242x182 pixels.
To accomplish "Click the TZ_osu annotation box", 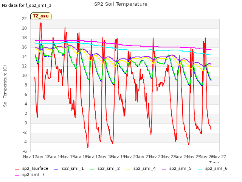I will [x=41, y=16].
